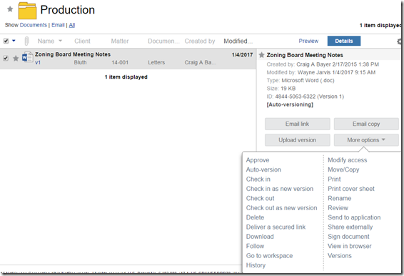The height and width of the screenshot is (276, 404).
Task: Choose Auto-version from the menu
Action: point(263,169)
